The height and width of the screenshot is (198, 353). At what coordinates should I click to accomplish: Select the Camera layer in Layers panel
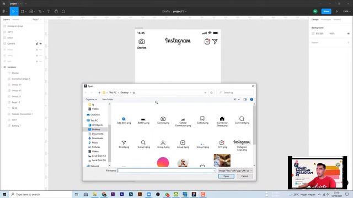[11, 43]
